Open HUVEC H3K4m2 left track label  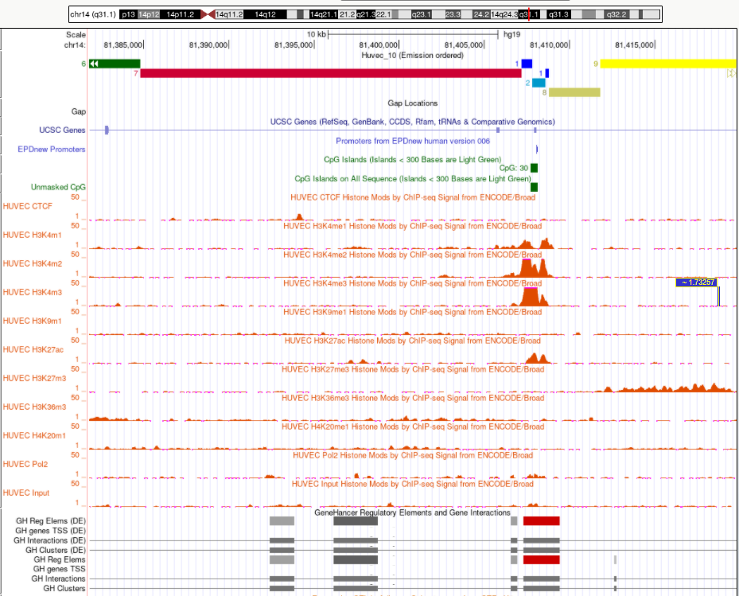[32, 263]
